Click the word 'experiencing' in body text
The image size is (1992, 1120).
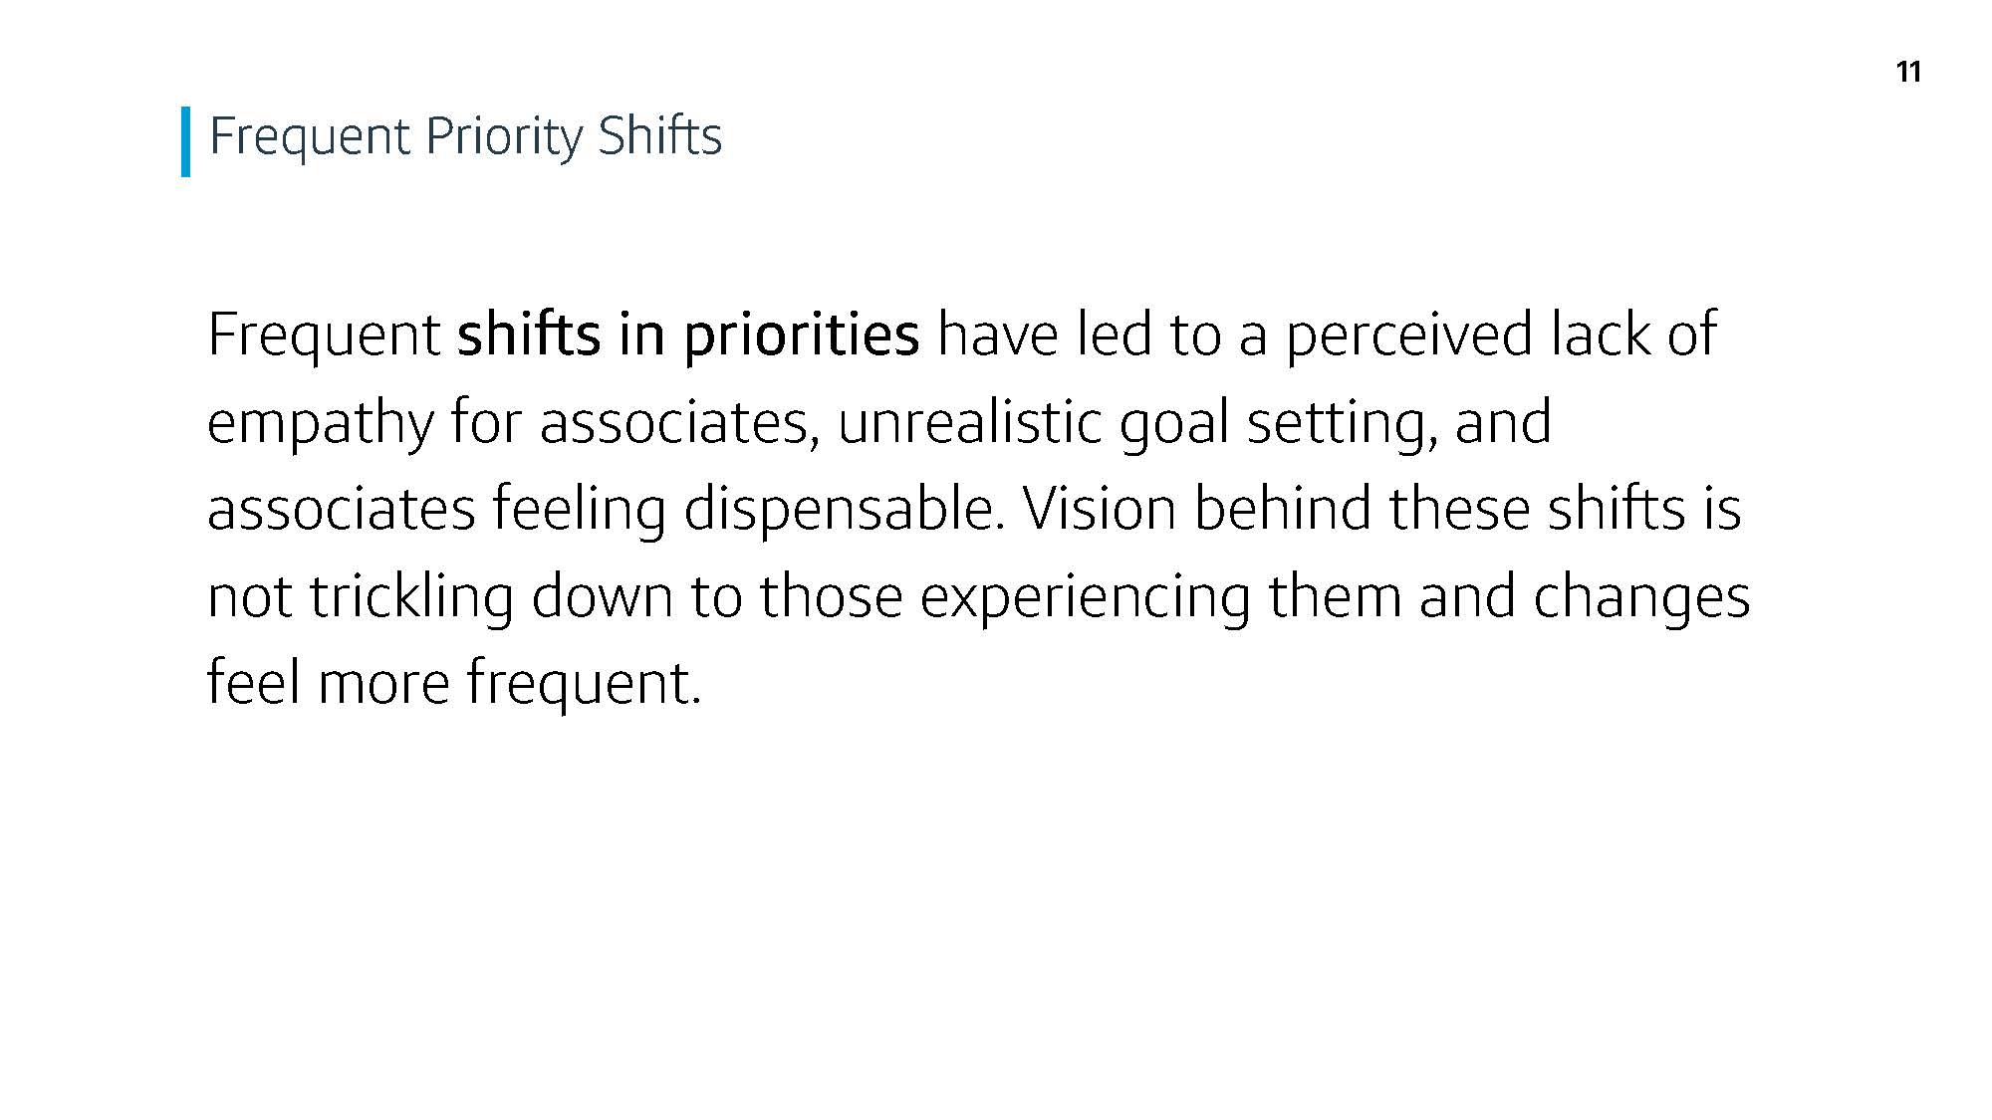pyautogui.click(x=1085, y=597)
